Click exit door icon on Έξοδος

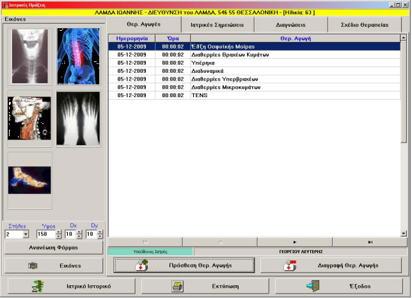click(x=313, y=286)
